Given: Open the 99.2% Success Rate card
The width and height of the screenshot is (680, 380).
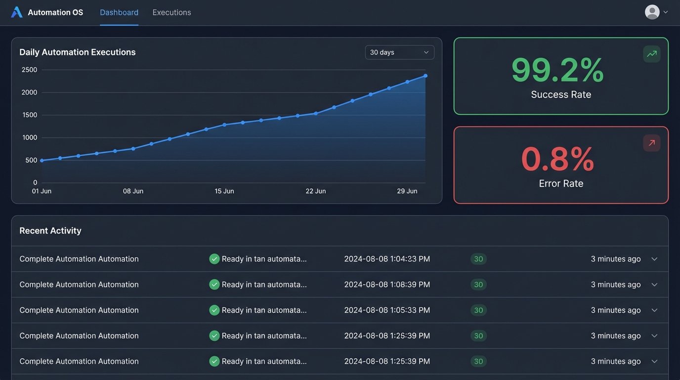Looking at the screenshot, I should click(560, 76).
